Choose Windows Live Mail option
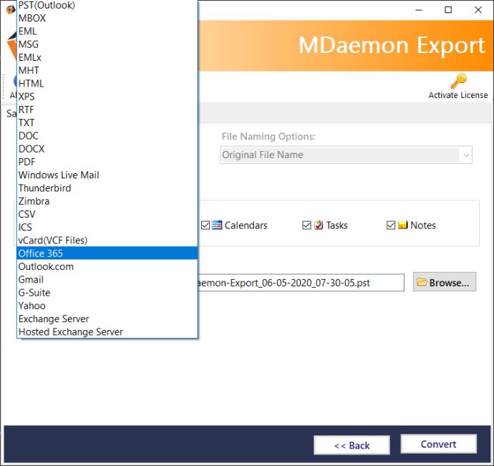 tap(107, 175)
